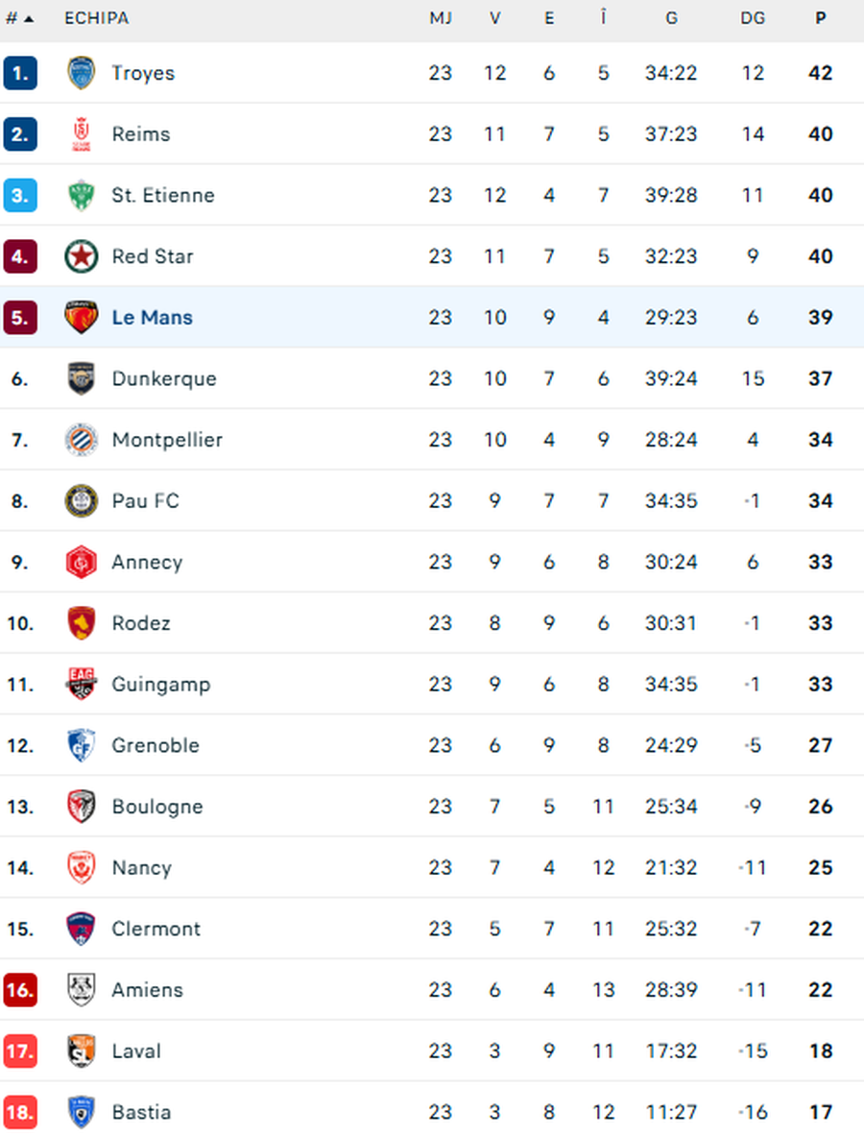Click the Red Star club badge

pyautogui.click(x=82, y=256)
